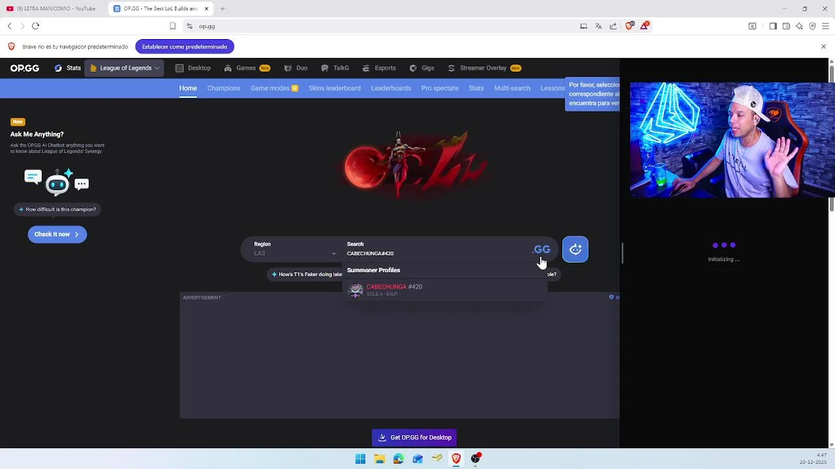The width and height of the screenshot is (835, 469).
Task: Go forward in browser history
Action: [x=22, y=26]
